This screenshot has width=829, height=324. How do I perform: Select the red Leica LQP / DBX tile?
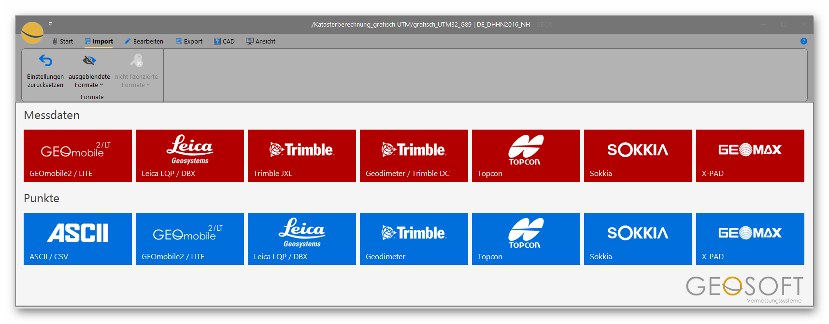[189, 156]
